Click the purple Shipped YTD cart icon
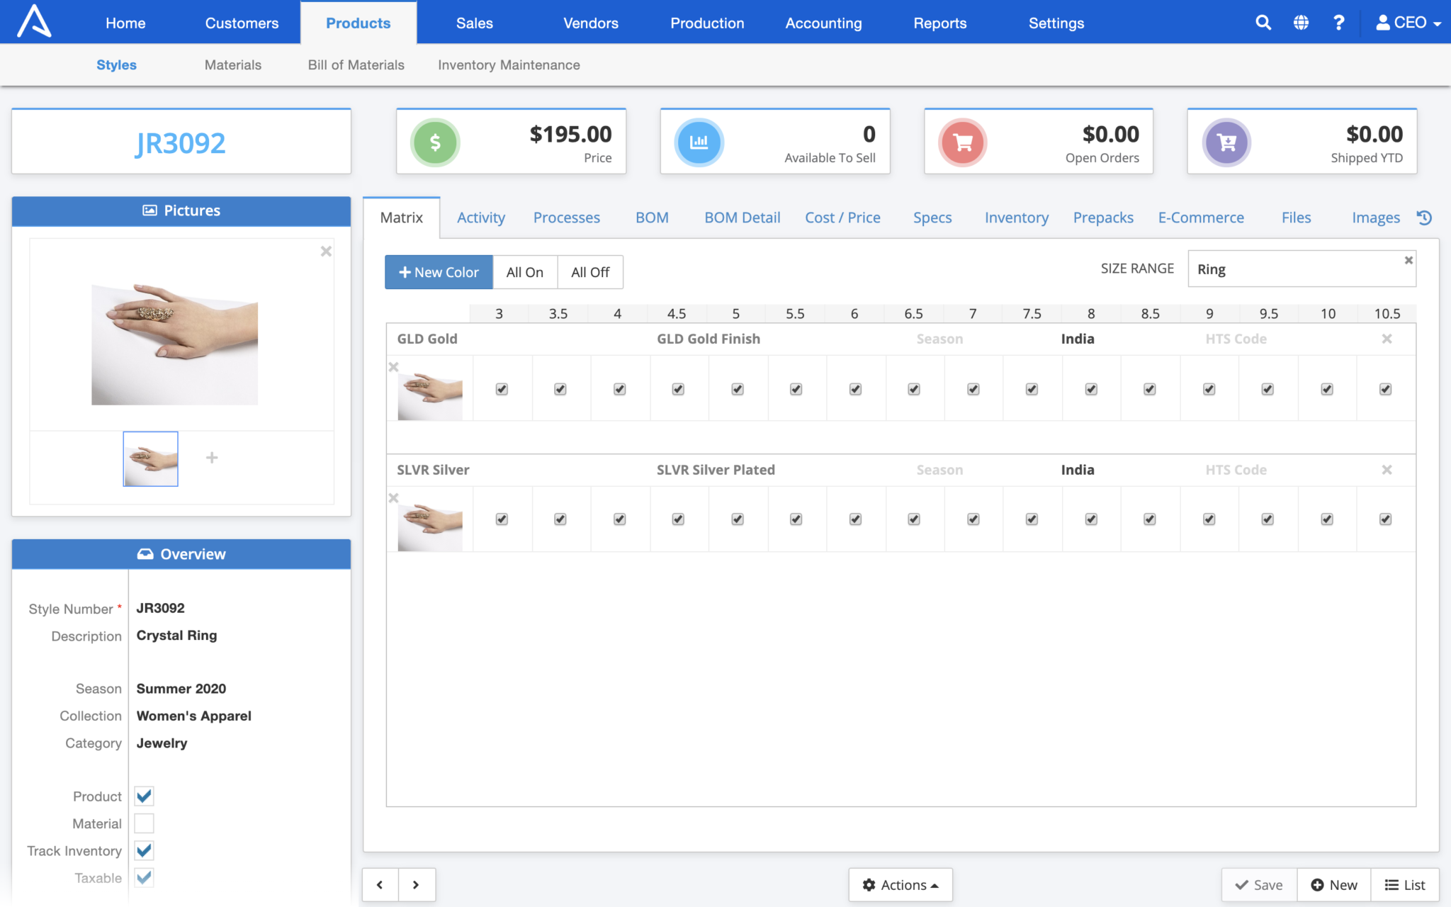The width and height of the screenshot is (1451, 907). tap(1226, 141)
